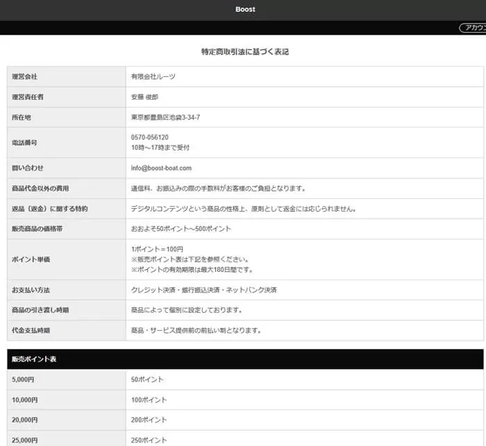
Task: Click the デジタルコンテンツ refund policy text
Action: click(244, 209)
